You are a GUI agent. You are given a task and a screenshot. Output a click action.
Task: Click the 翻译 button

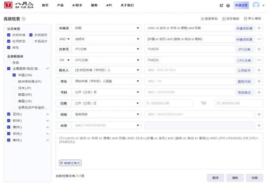pos(215,177)
